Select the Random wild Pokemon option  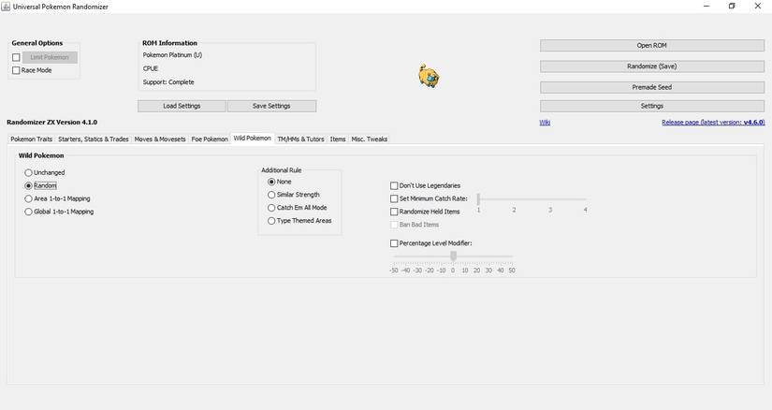pos(29,185)
